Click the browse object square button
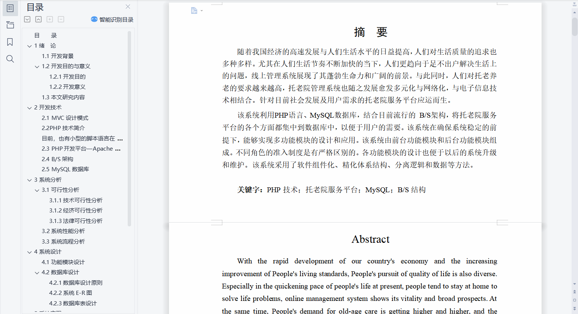Viewport: 578px width, 314px height. [x=575, y=300]
